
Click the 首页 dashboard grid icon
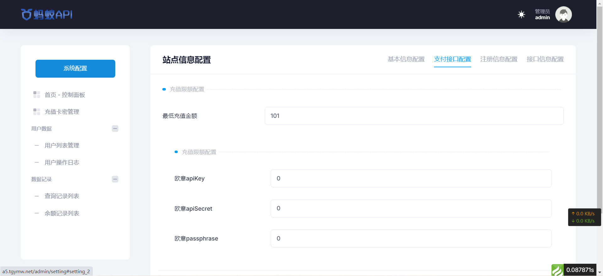pyautogui.click(x=37, y=95)
